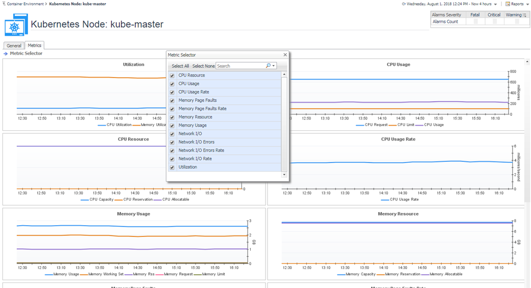Click the Kubernetes Node: kube-master heading

[97, 25]
